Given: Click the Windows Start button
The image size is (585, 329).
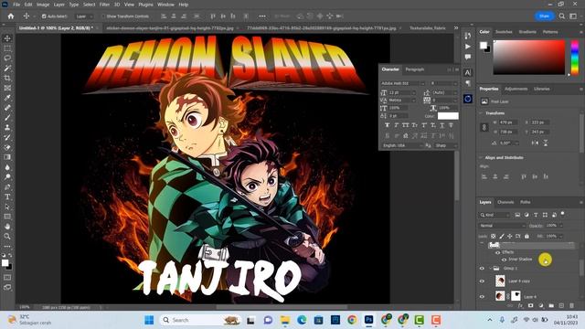Looking at the screenshot, I should (x=149, y=320).
